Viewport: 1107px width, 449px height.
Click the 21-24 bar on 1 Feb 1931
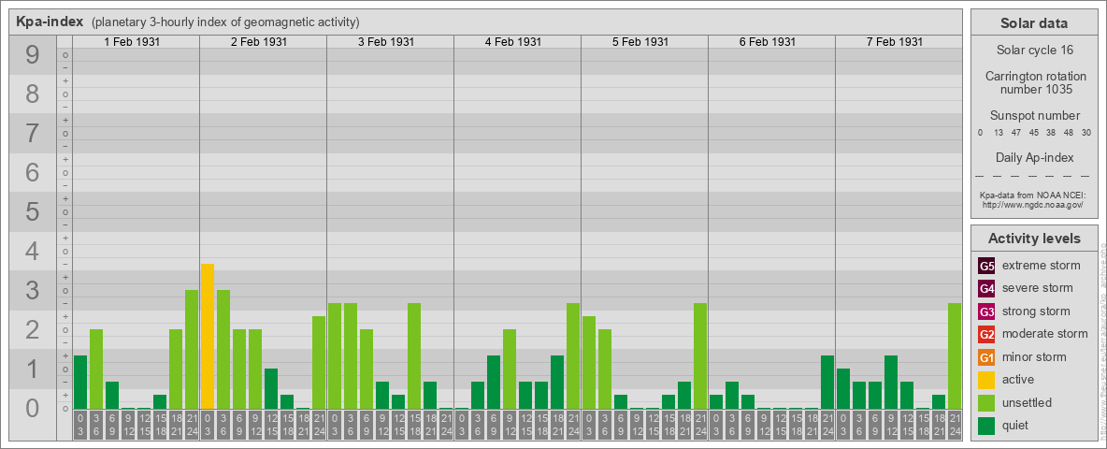(x=192, y=350)
